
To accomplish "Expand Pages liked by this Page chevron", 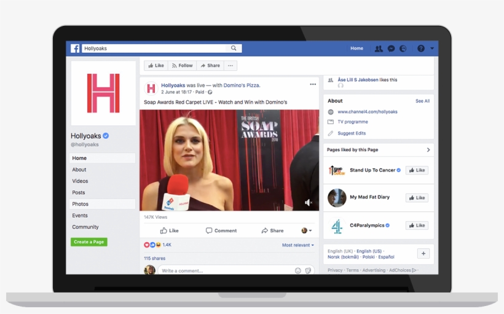I will (x=428, y=150).
